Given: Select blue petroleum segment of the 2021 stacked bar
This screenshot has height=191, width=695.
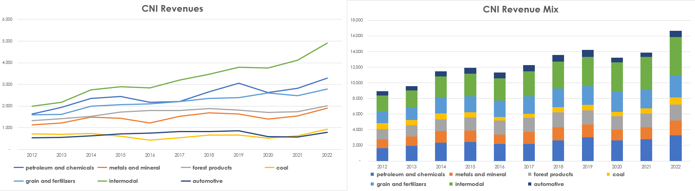Looking at the screenshot, I should coord(646,150).
